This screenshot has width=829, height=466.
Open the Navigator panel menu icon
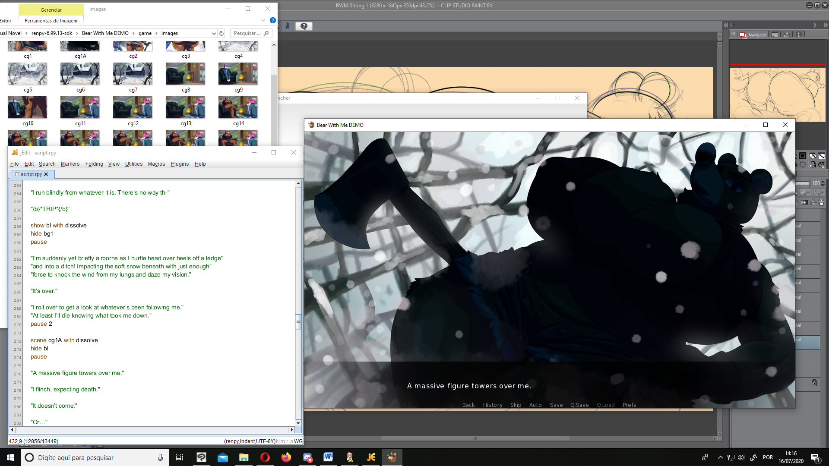[733, 34]
